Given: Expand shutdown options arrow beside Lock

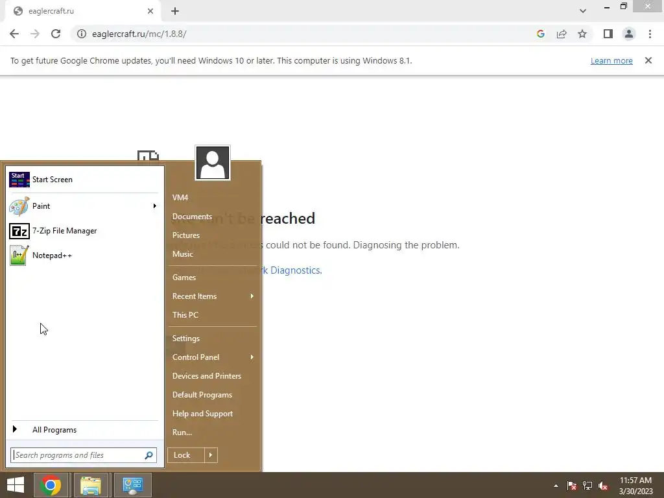Looking at the screenshot, I should pyautogui.click(x=211, y=455).
